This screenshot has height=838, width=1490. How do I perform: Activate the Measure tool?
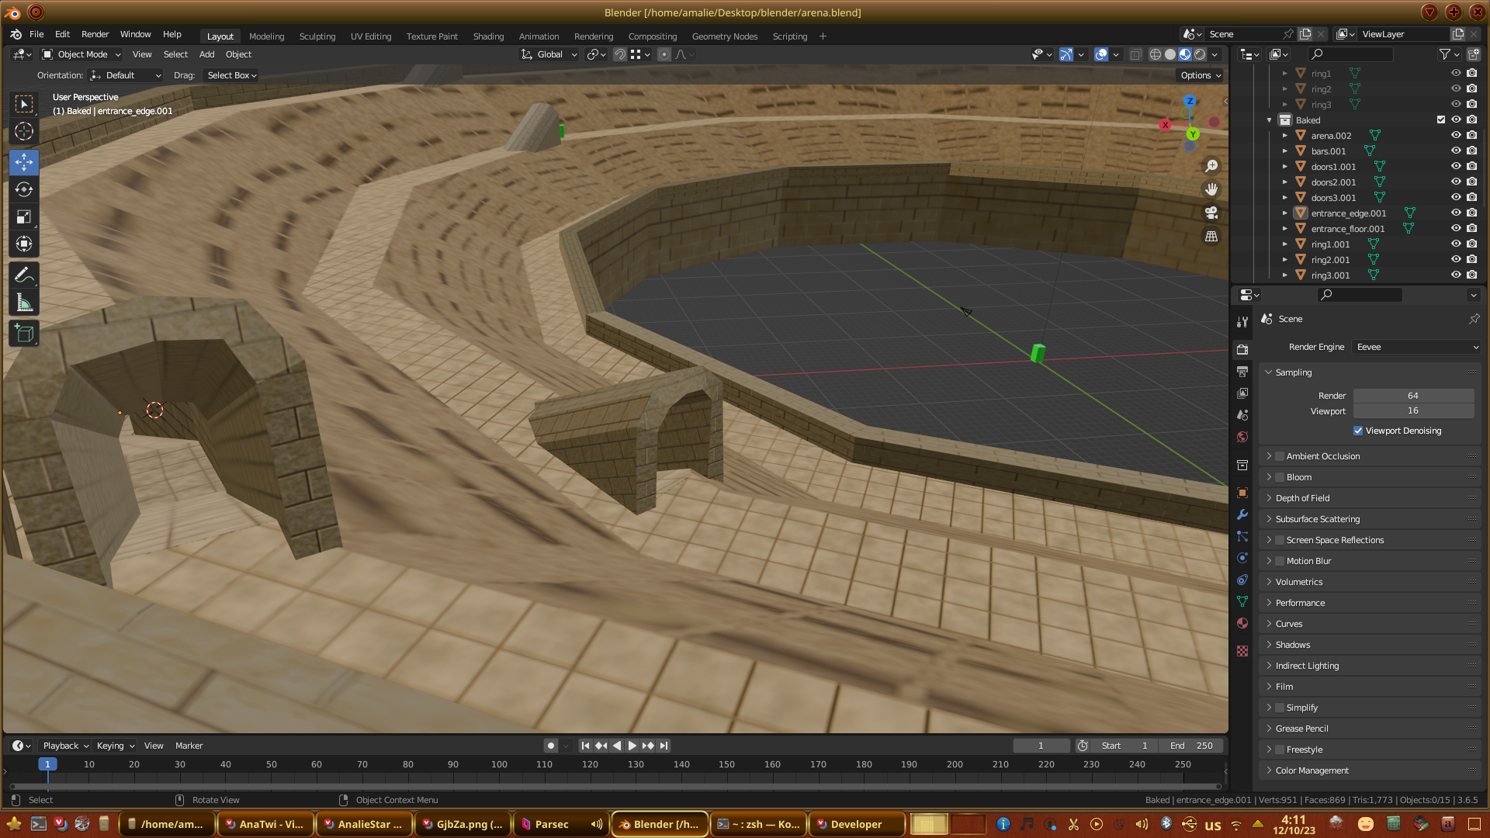tap(24, 303)
